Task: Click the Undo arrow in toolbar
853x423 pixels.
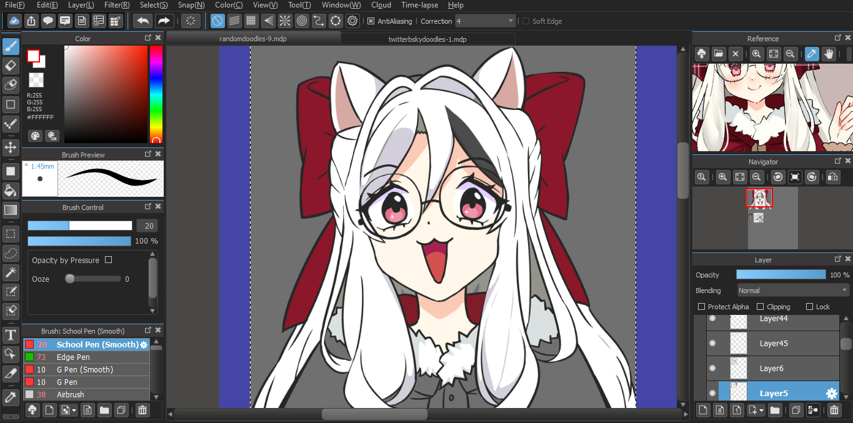Action: (x=143, y=21)
